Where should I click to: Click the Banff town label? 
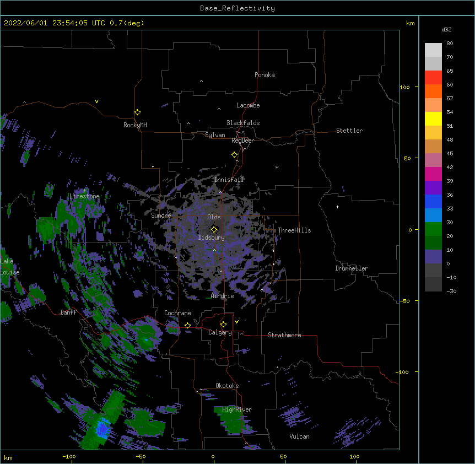pyautogui.click(x=68, y=312)
